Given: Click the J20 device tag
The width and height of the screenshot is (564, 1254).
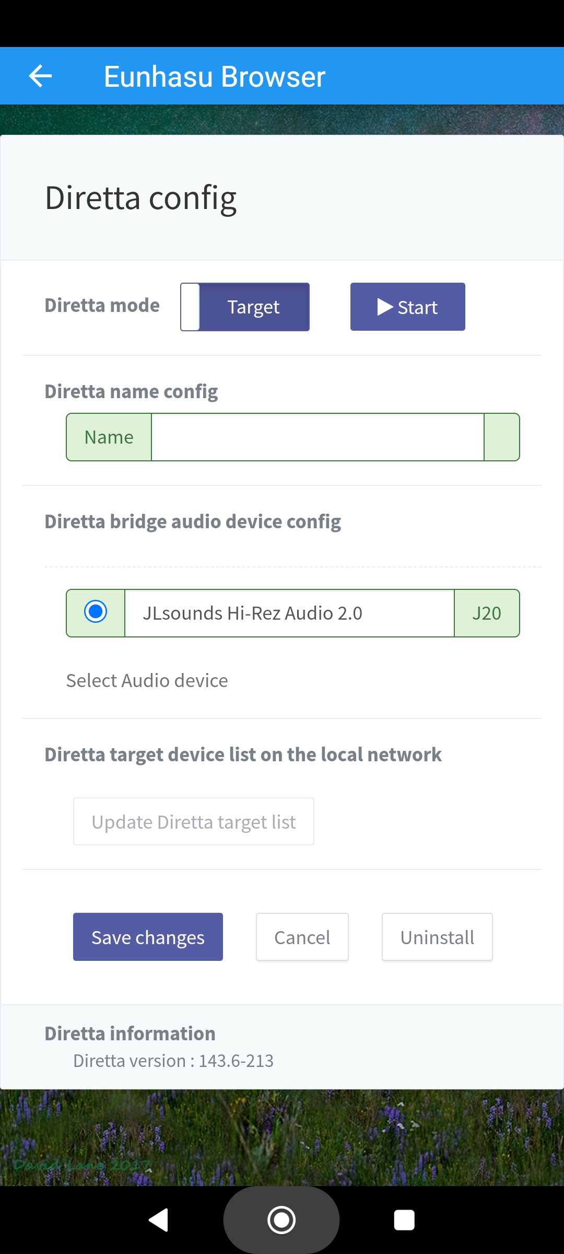Looking at the screenshot, I should (x=487, y=613).
